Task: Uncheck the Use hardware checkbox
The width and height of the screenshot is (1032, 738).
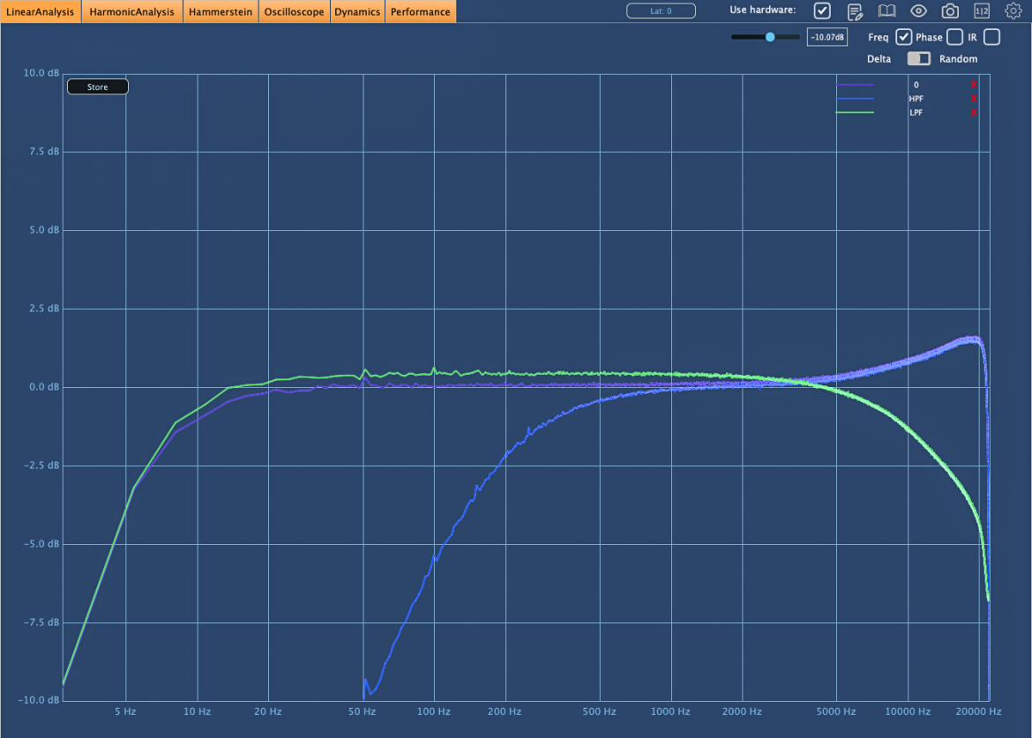Action: [822, 11]
